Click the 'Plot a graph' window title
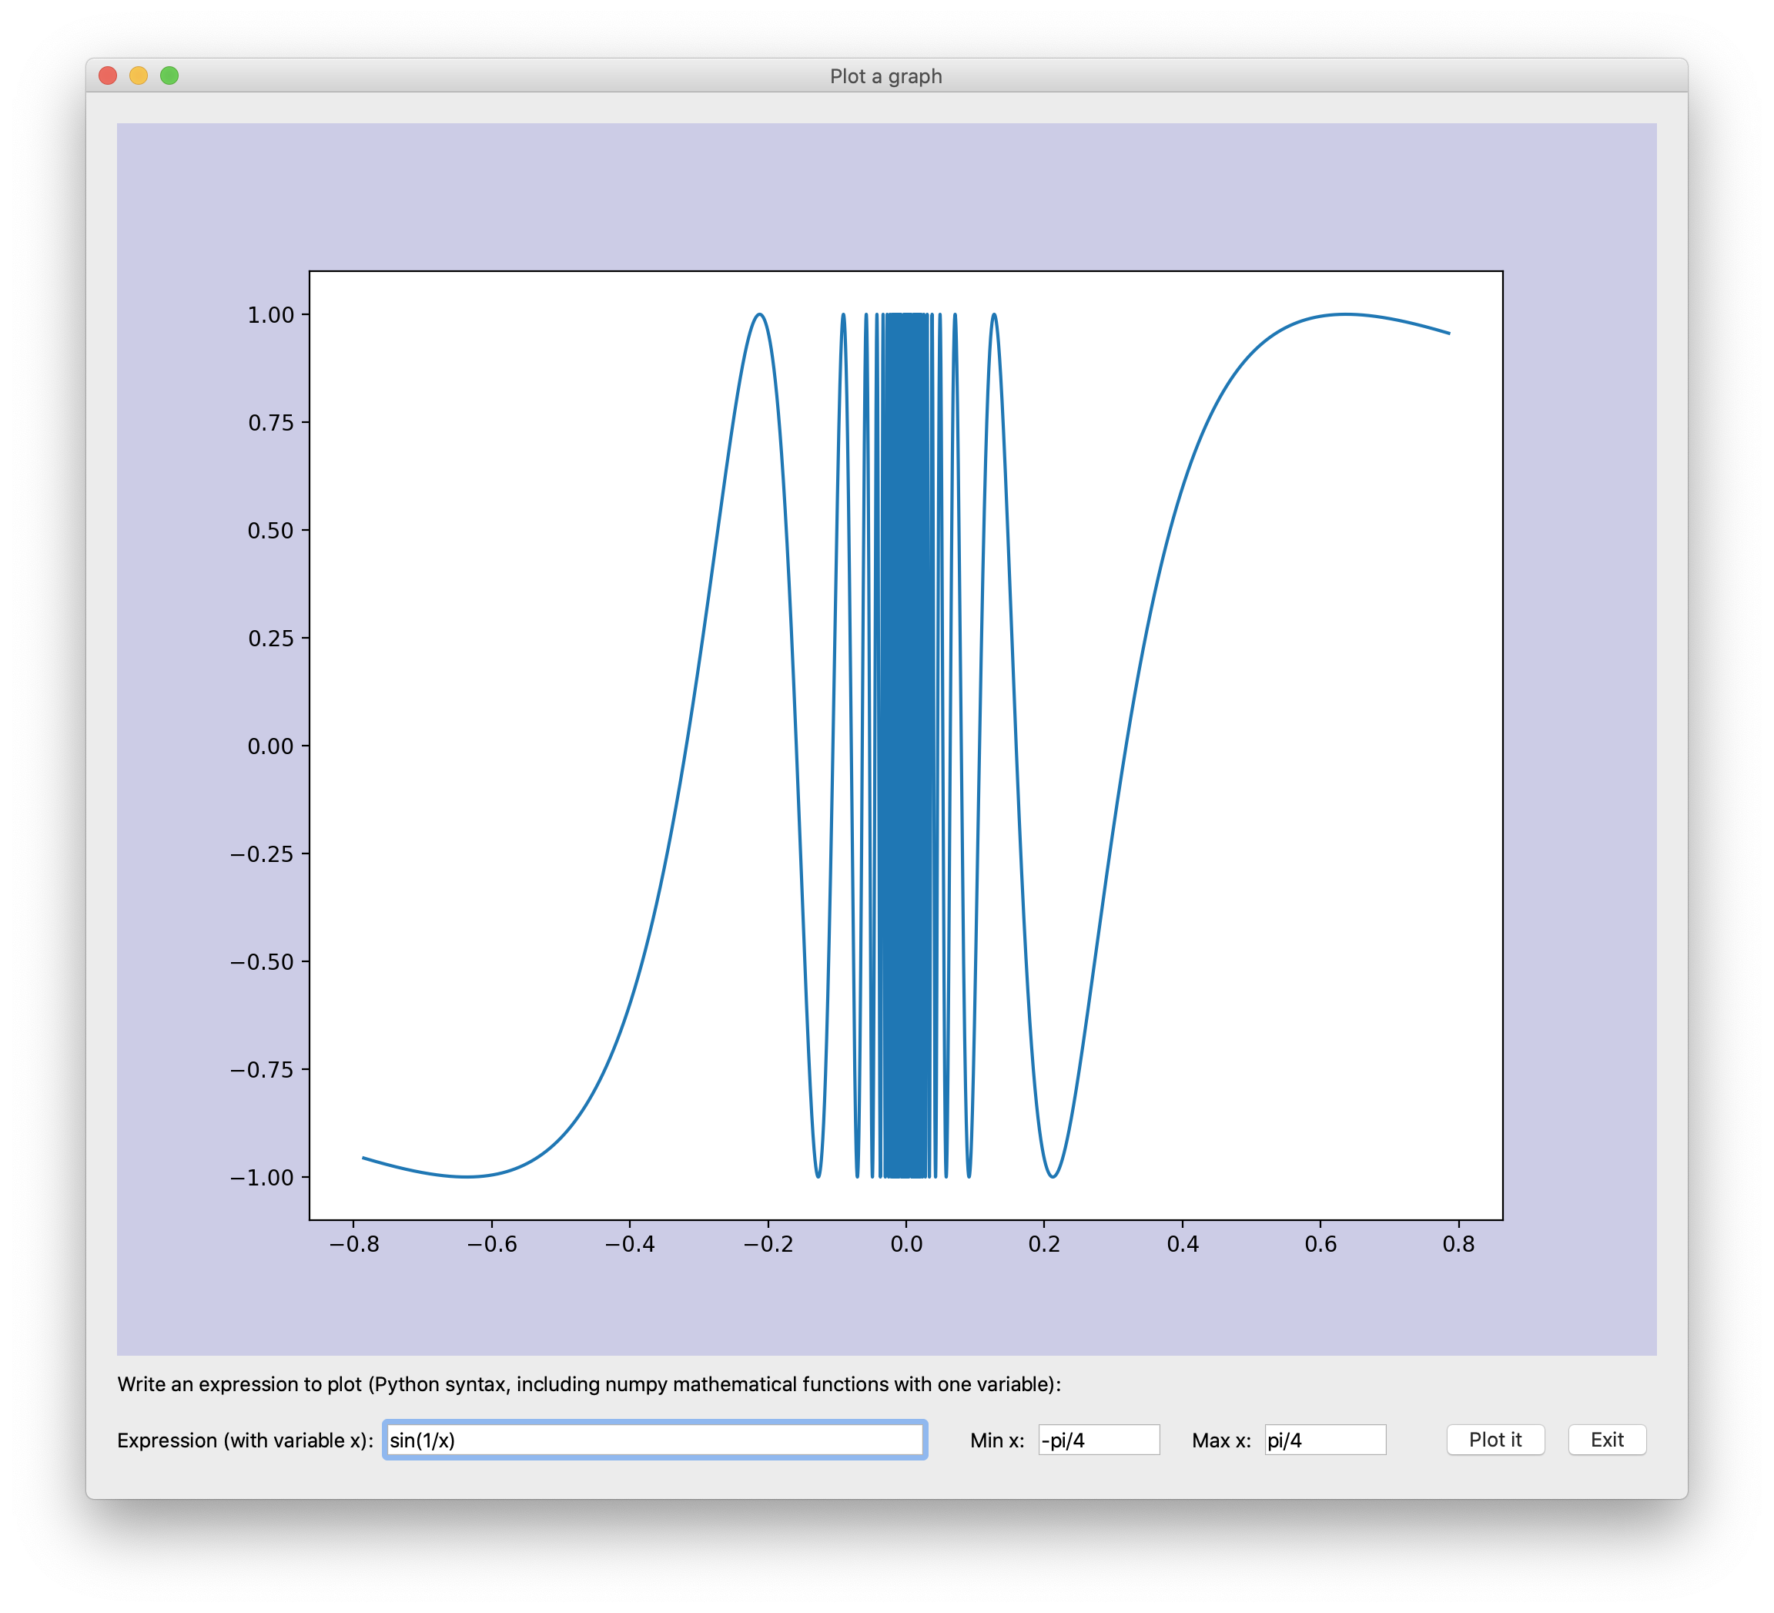 tap(885, 76)
